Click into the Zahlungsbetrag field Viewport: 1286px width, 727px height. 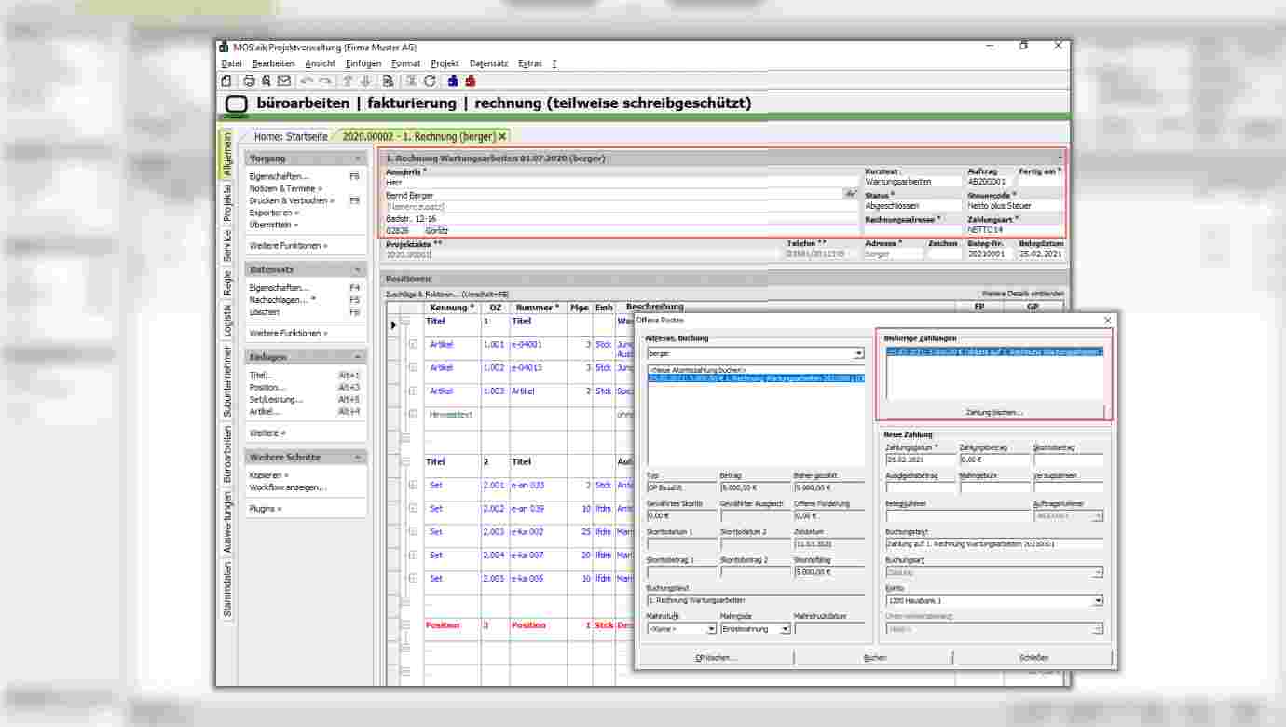[x=993, y=460]
